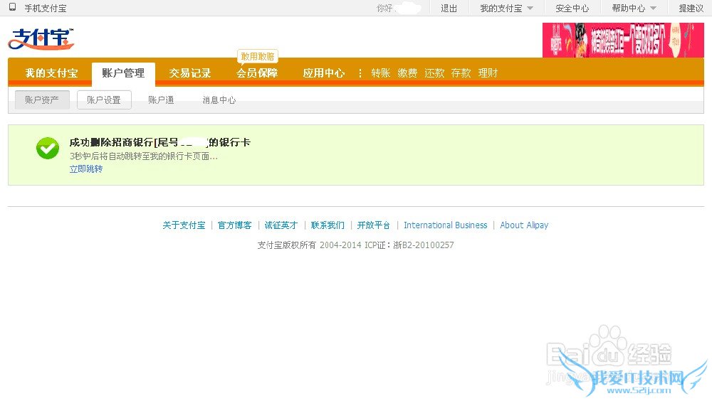Click the Alipay logo

pos(41,39)
